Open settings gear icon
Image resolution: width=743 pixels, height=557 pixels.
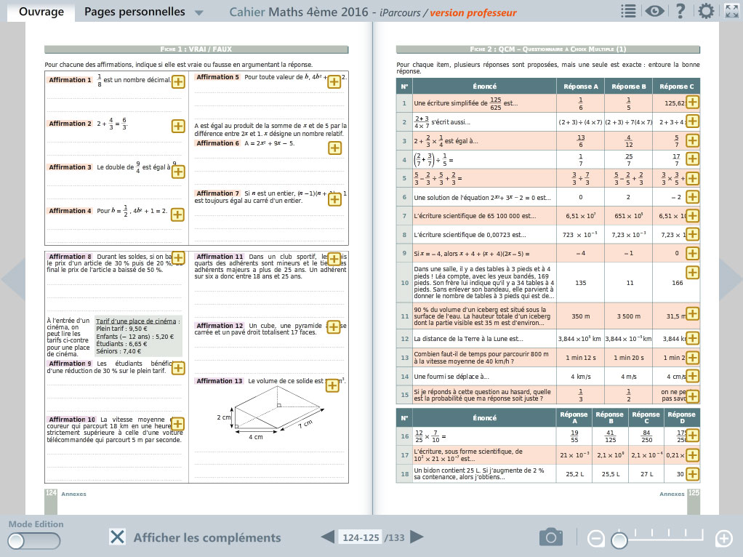[x=706, y=11]
